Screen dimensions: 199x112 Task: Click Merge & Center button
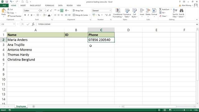pyautogui.click(x=81, y=15)
